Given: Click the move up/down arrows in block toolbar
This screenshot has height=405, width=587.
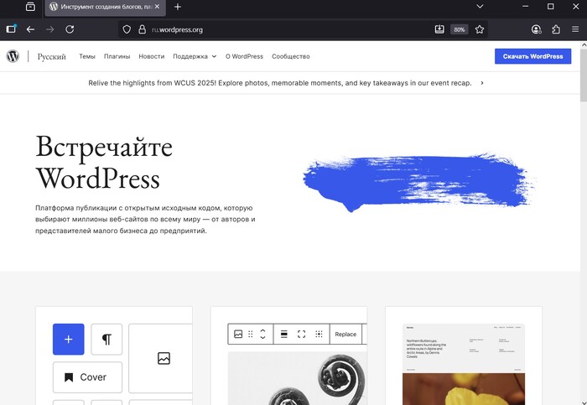Looking at the screenshot, I should pyautogui.click(x=262, y=334).
